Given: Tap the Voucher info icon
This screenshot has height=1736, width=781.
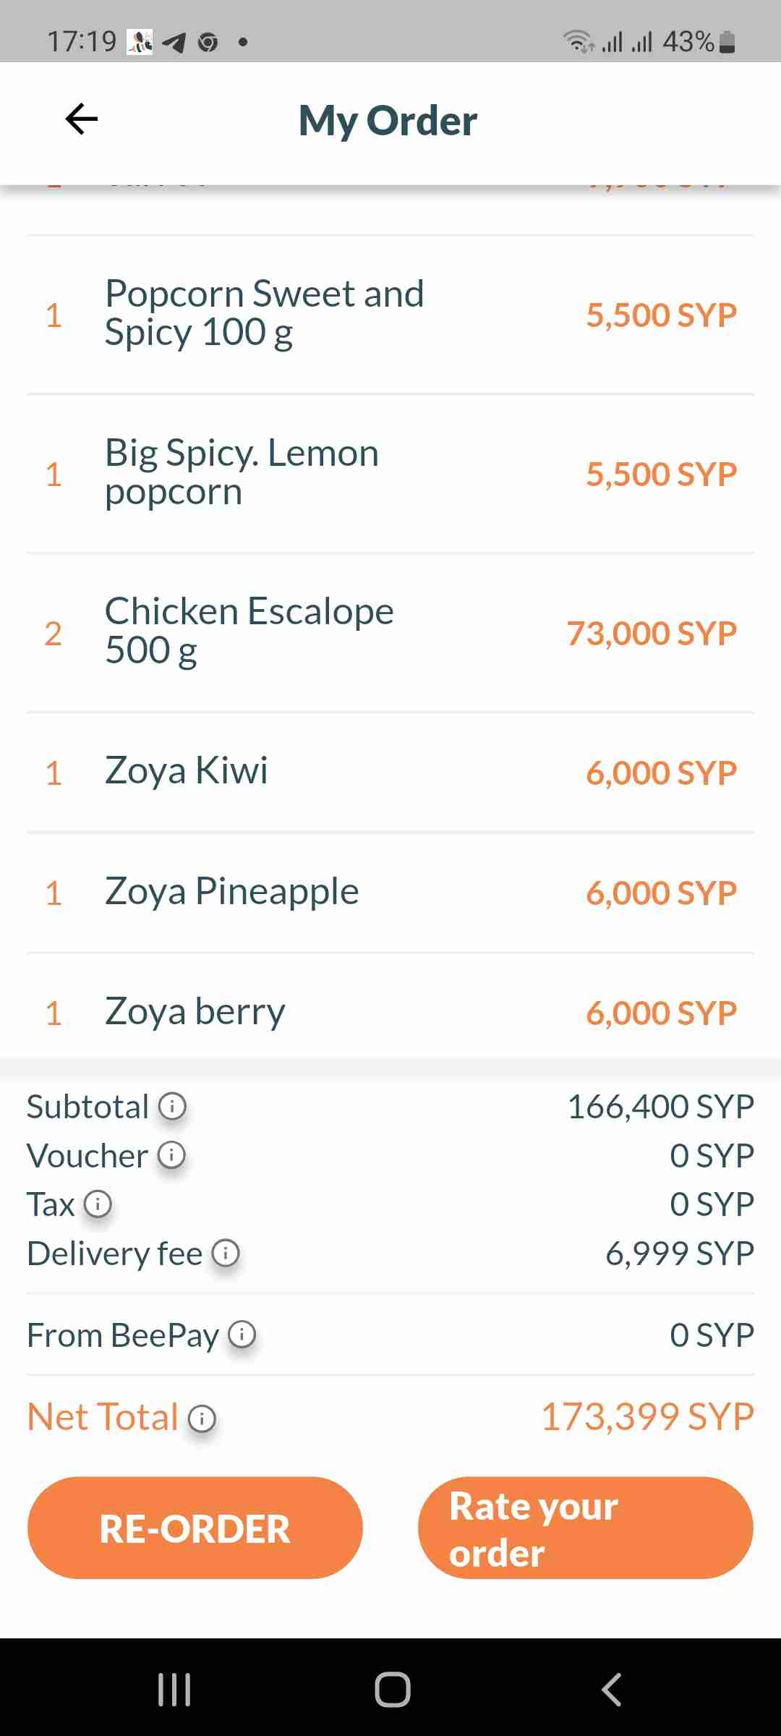Looking at the screenshot, I should coord(171,1155).
